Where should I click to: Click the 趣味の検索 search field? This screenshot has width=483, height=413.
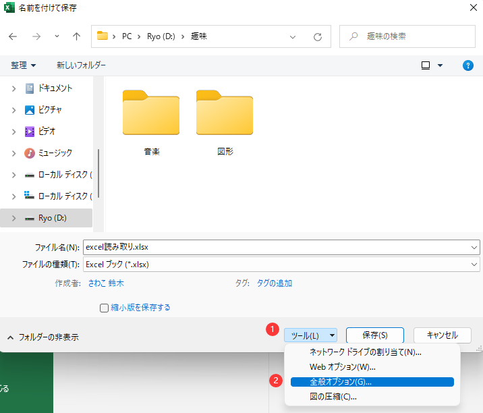(407, 36)
